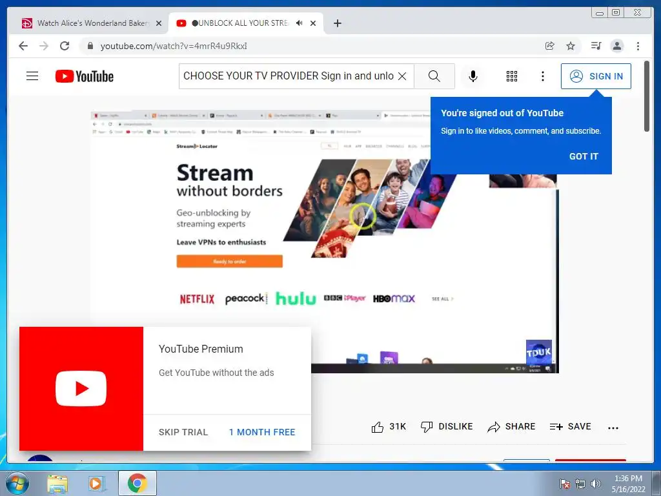661x496 pixels.
Task: Open the network tray icon
Action: (580, 484)
